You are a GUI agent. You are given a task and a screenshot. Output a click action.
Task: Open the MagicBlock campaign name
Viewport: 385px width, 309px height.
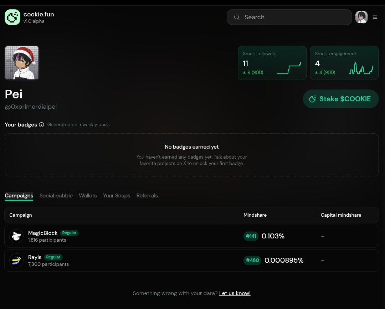pyautogui.click(x=43, y=233)
